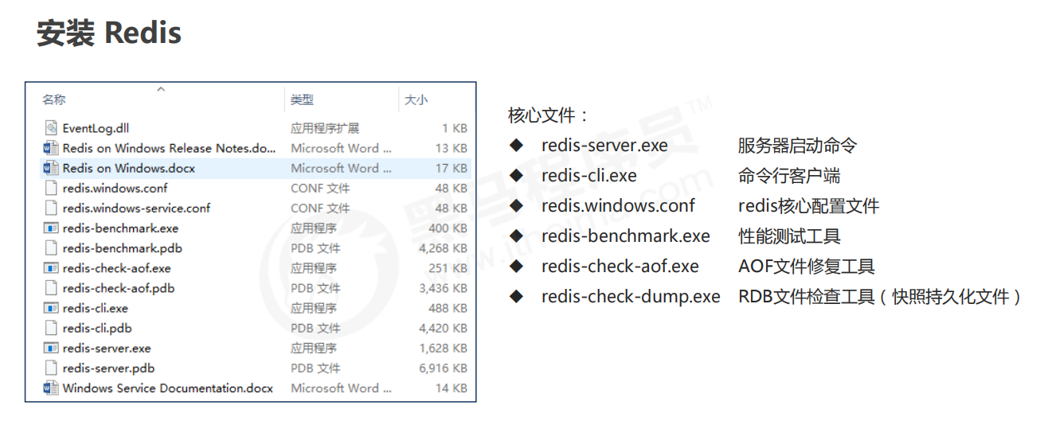1044x448 pixels.
Task: Click the 1 KB size of EventLog.dll
Action: [x=455, y=128]
